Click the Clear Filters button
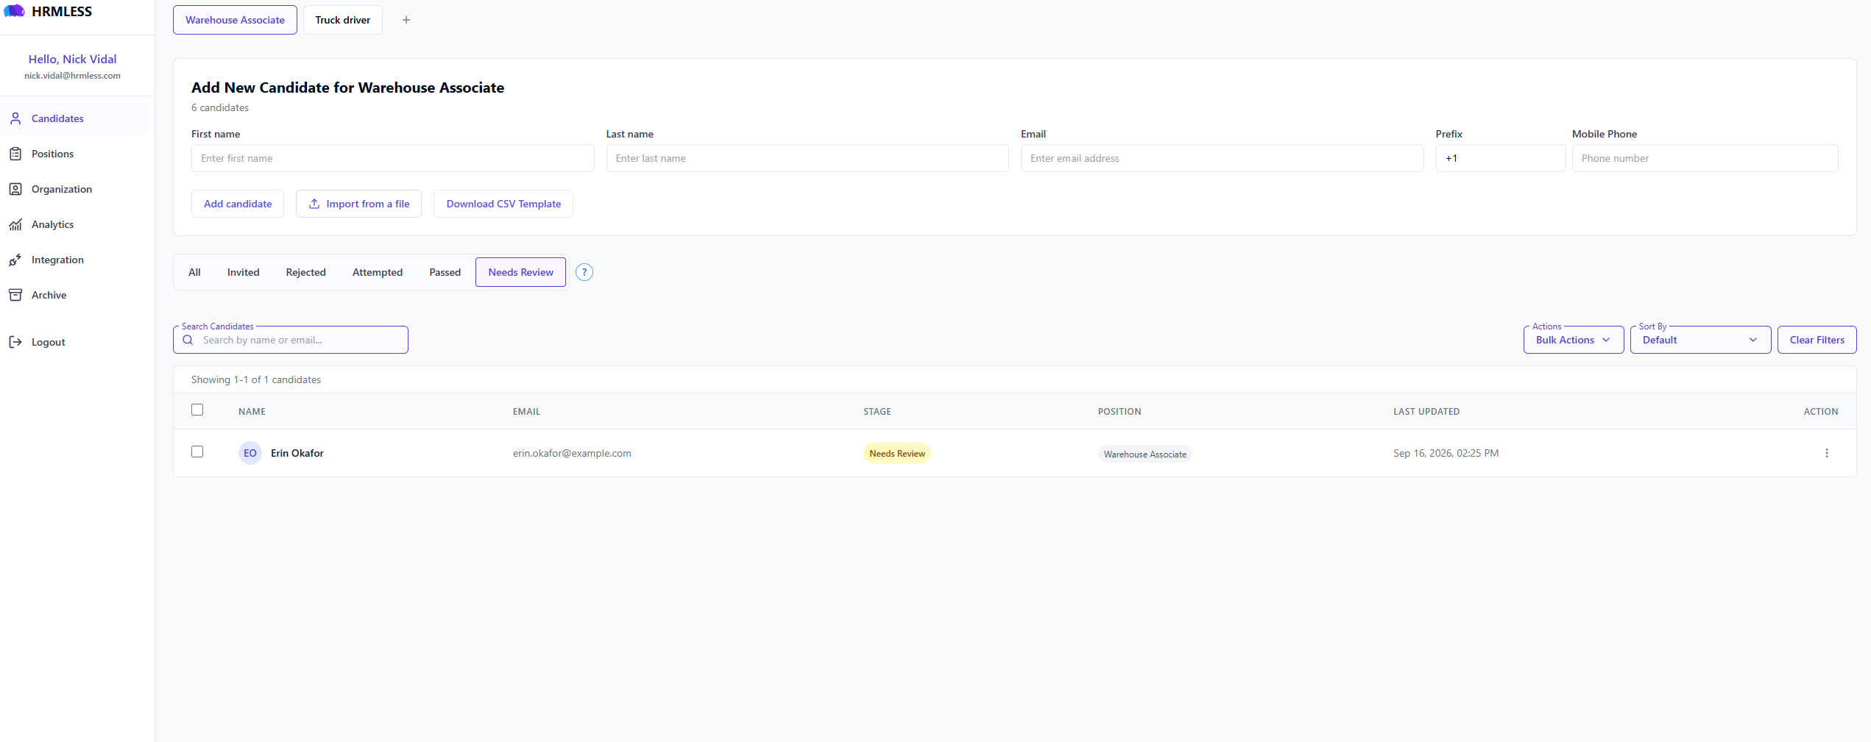This screenshot has width=1871, height=742. (1817, 340)
